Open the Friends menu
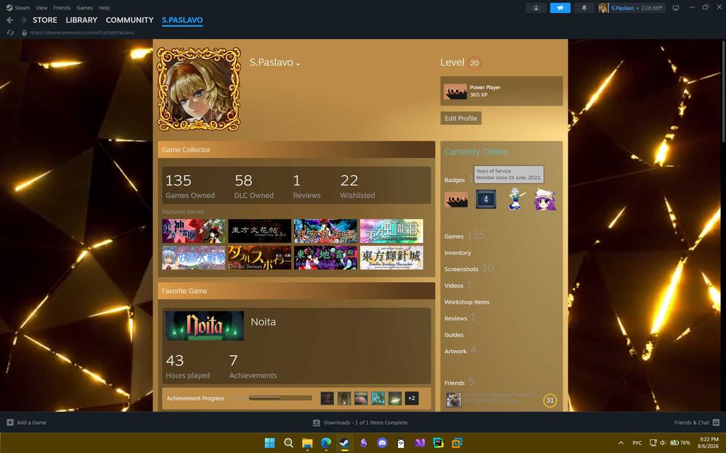 (x=62, y=8)
